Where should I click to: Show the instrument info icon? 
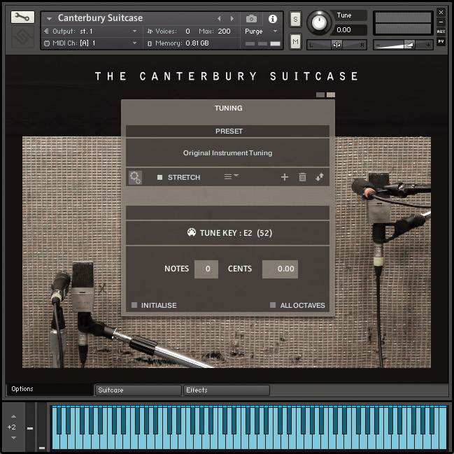[x=272, y=19]
